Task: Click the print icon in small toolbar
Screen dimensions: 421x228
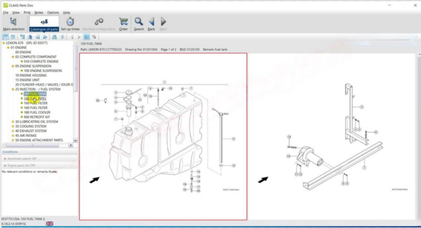Action: [54, 37]
